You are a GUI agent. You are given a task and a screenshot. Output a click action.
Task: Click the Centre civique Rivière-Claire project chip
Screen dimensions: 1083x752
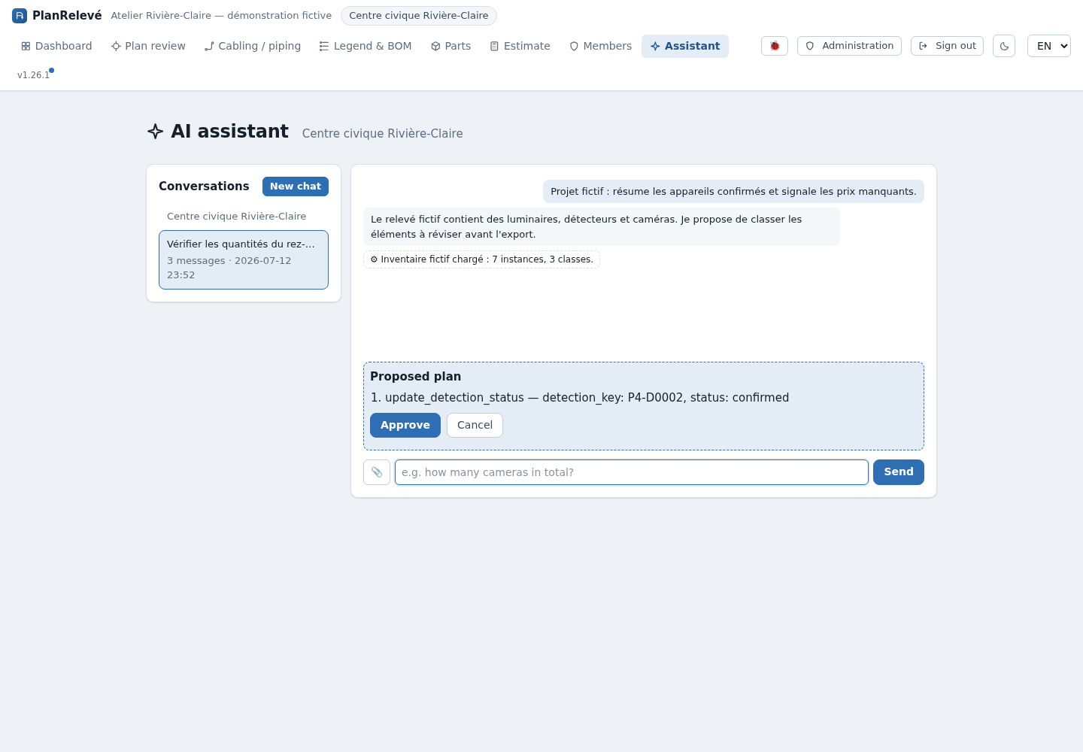pos(419,16)
